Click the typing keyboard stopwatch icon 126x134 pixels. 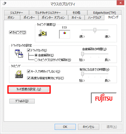(x=19, y=74)
